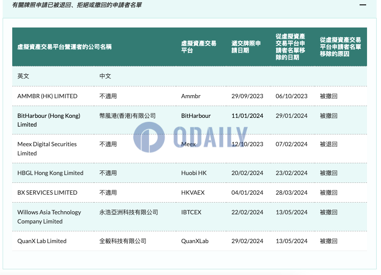Screen dimensions: 381x275
Task: Click the 英文 sub-header
Action: [x=23, y=76]
